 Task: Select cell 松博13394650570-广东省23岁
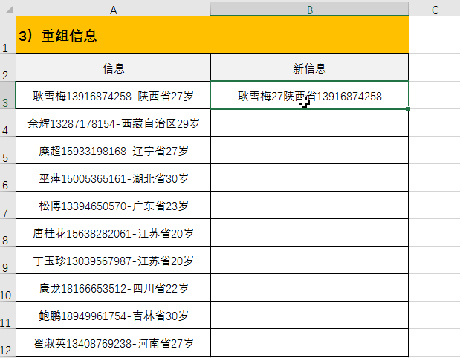[x=113, y=205]
